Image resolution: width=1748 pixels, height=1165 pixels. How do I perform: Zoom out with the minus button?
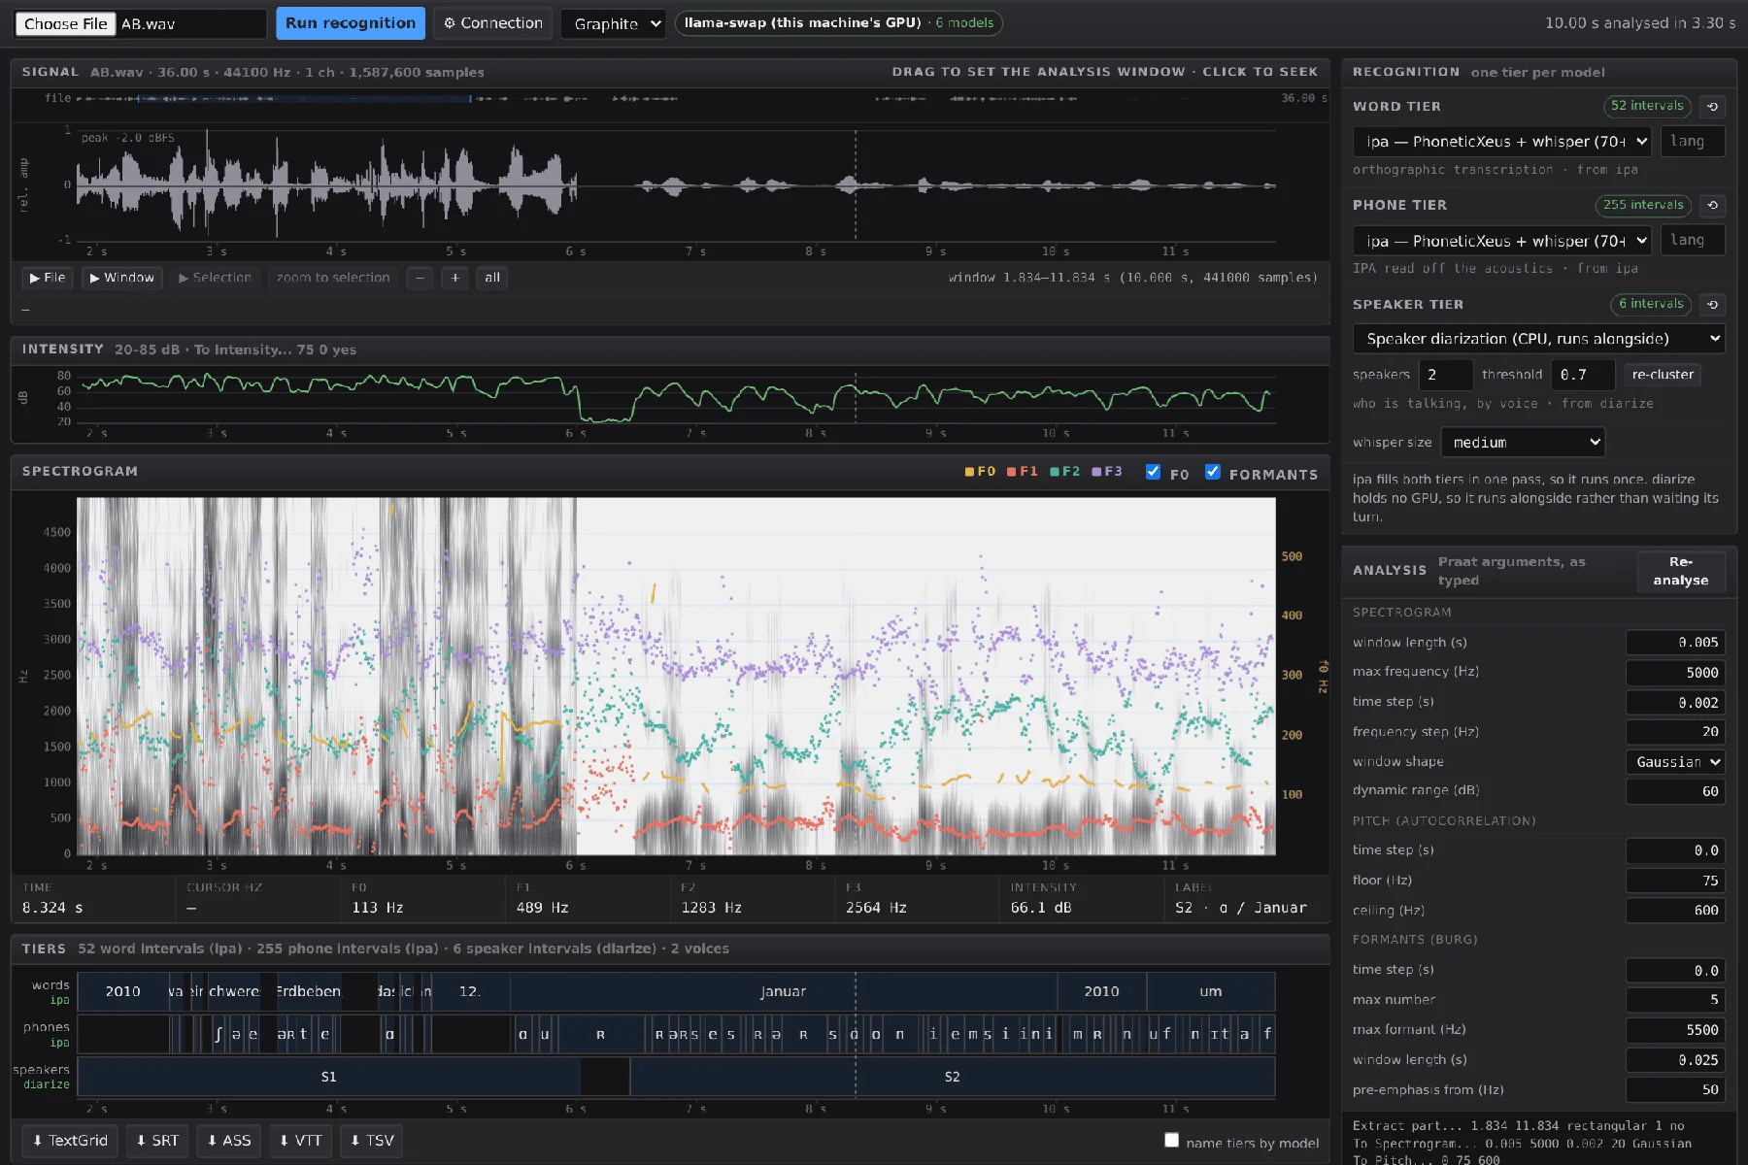[x=420, y=278]
